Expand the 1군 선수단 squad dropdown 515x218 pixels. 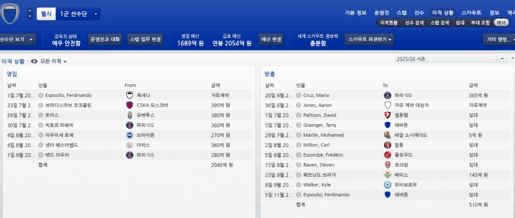(x=96, y=14)
